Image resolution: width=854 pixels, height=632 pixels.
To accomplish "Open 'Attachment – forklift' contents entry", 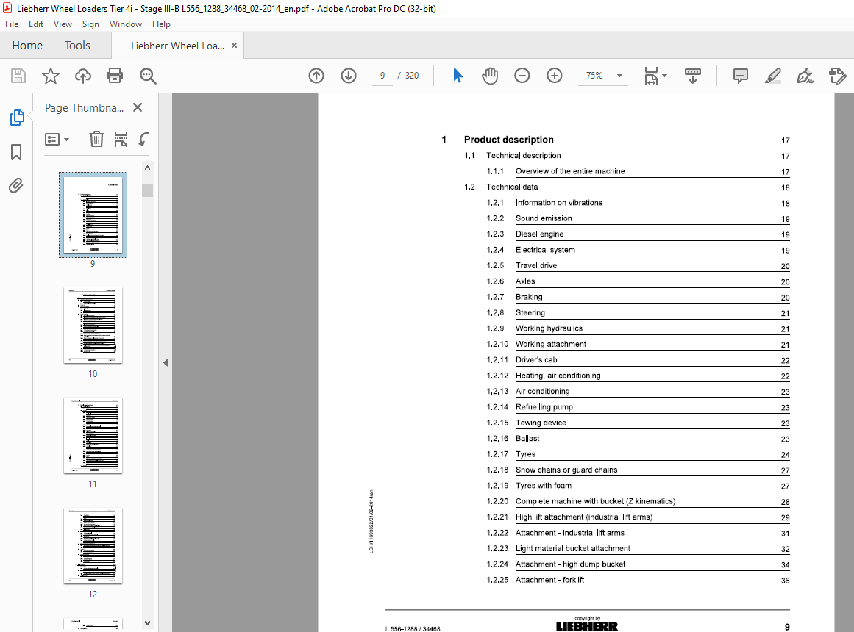I will [x=549, y=580].
